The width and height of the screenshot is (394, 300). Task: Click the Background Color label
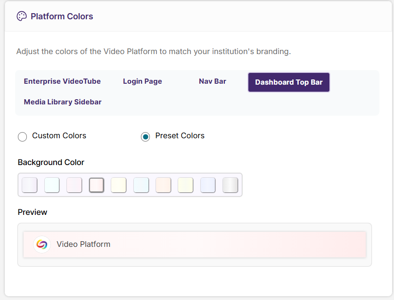pyautogui.click(x=51, y=162)
